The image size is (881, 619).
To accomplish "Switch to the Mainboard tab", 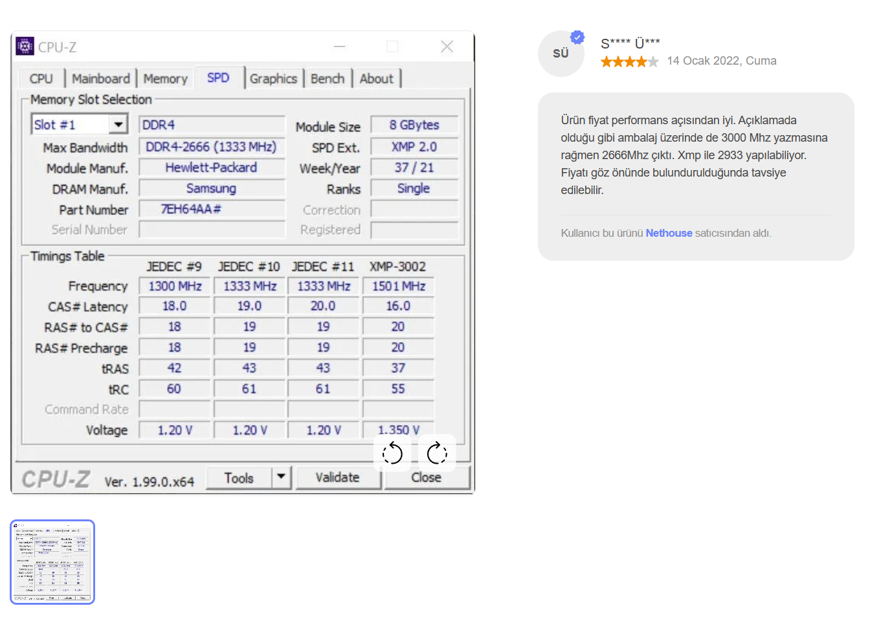I will tap(101, 78).
